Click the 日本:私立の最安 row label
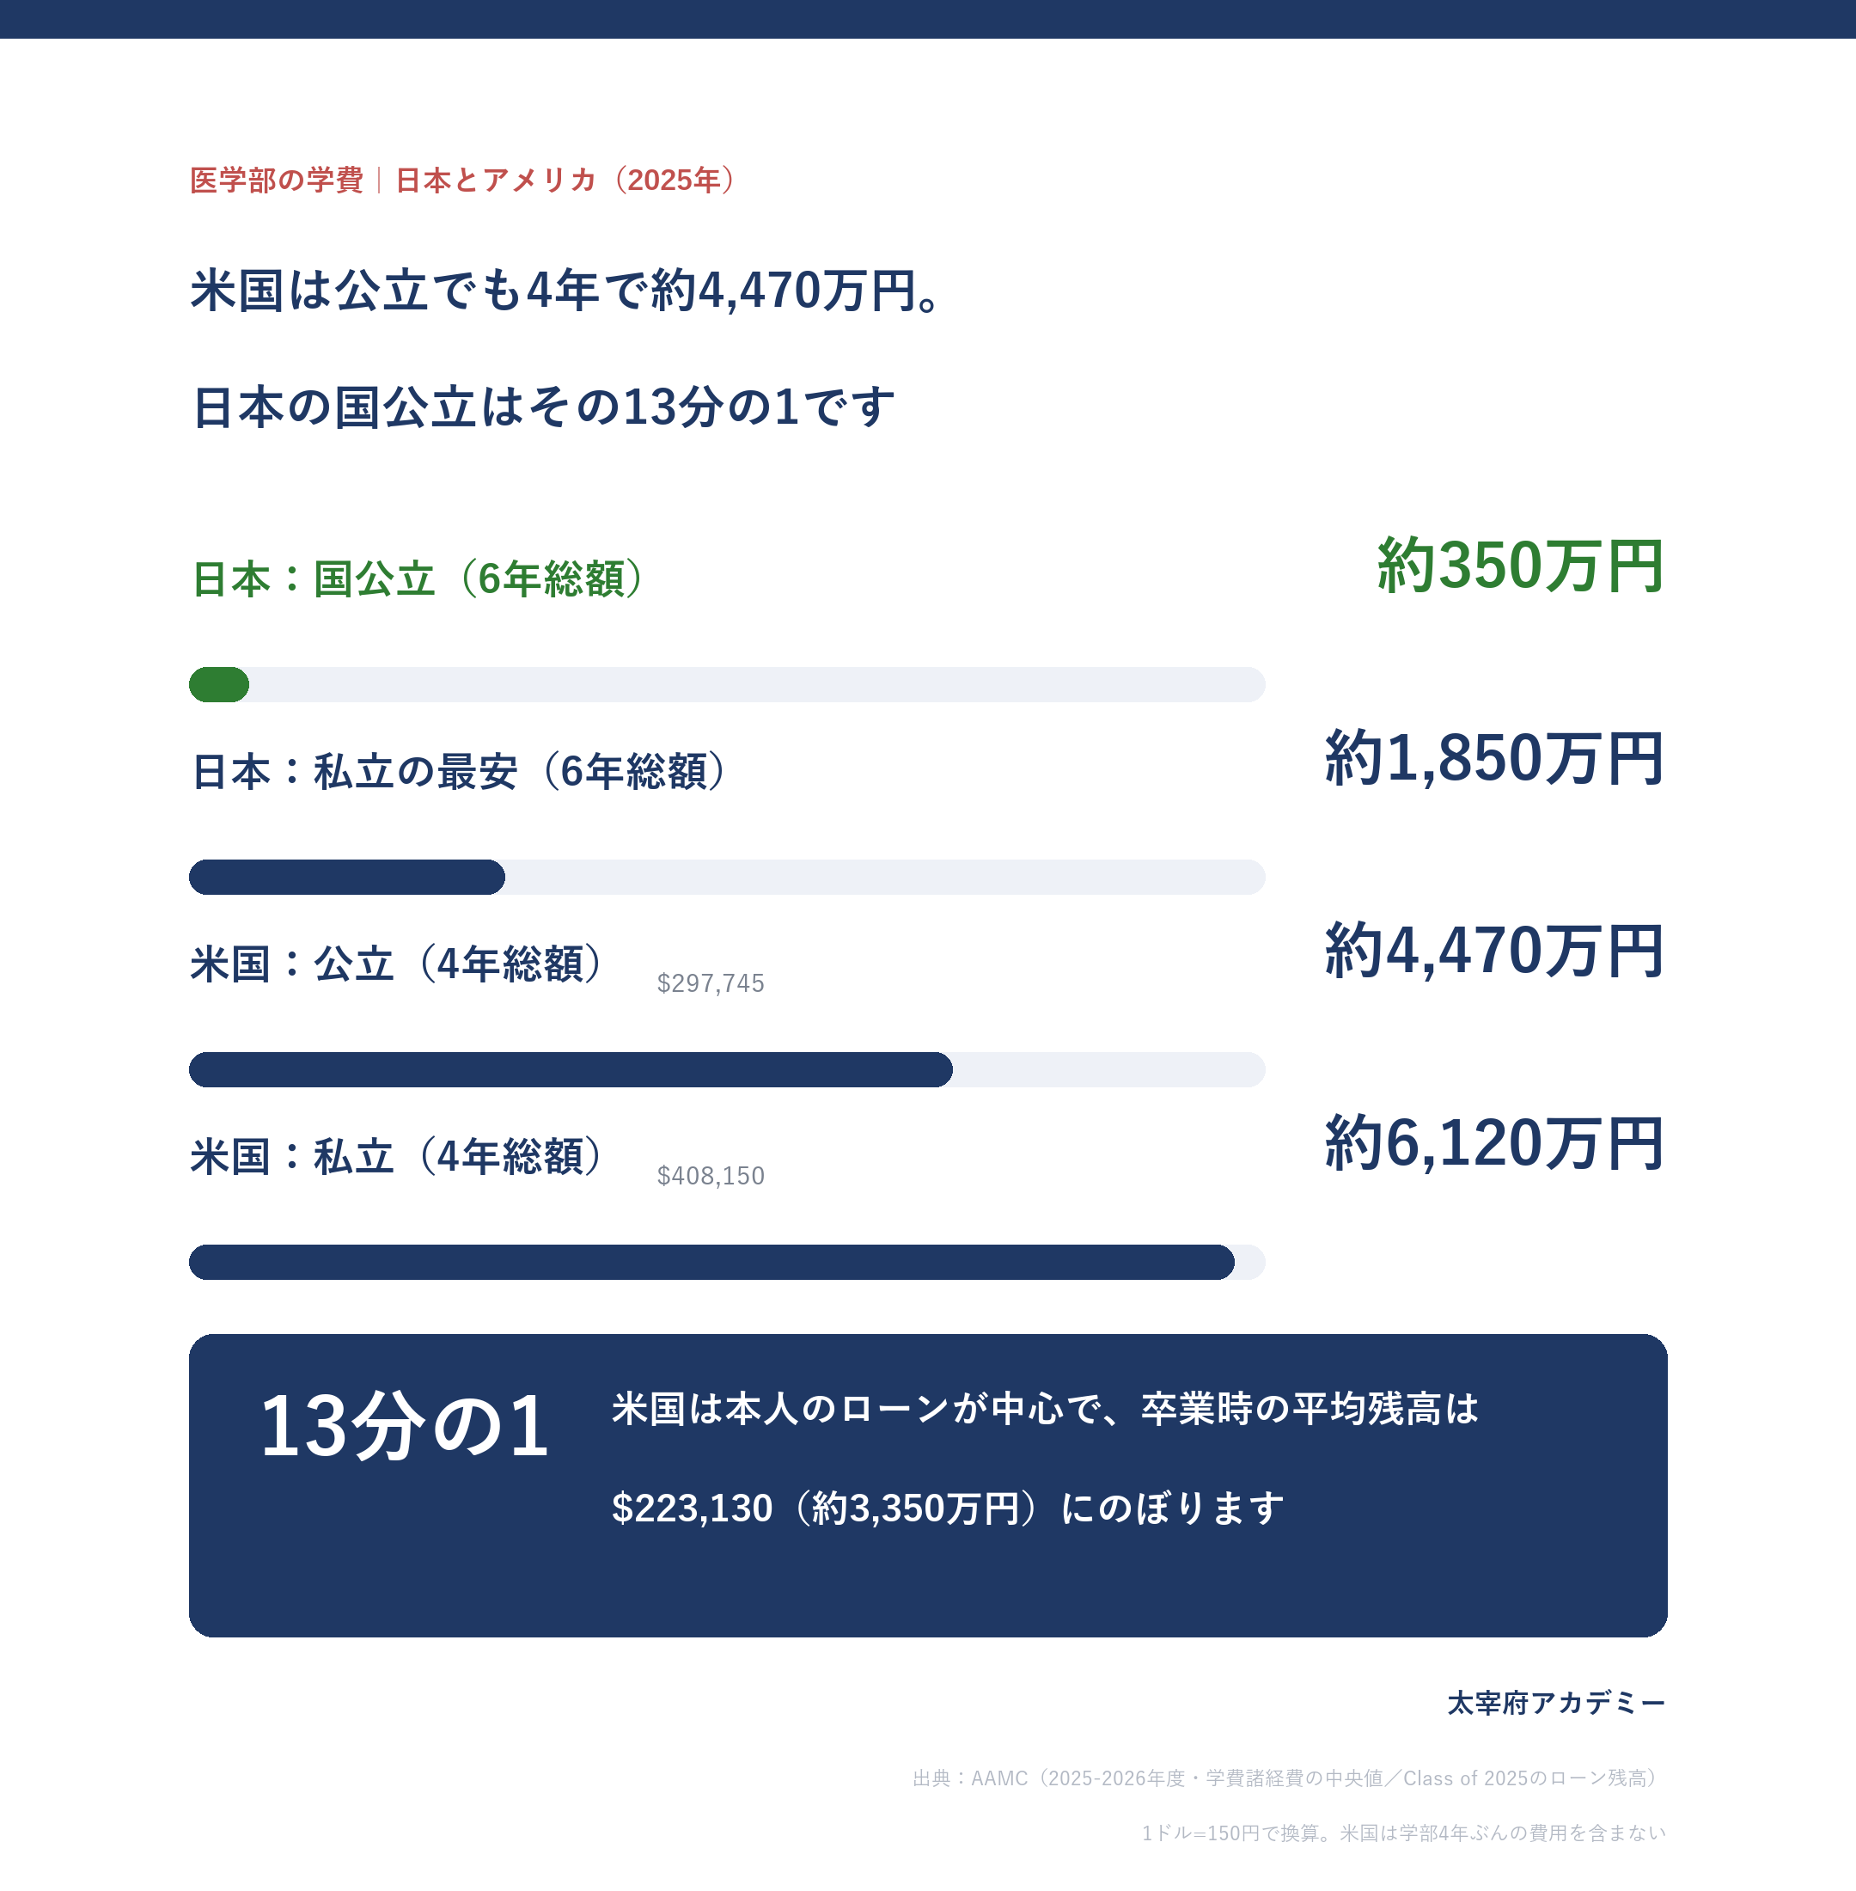Screen dimensions: 1856x1891 coord(459,771)
